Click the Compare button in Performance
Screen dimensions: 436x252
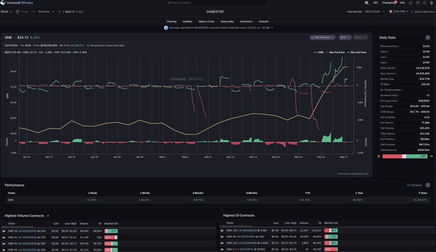(414, 185)
